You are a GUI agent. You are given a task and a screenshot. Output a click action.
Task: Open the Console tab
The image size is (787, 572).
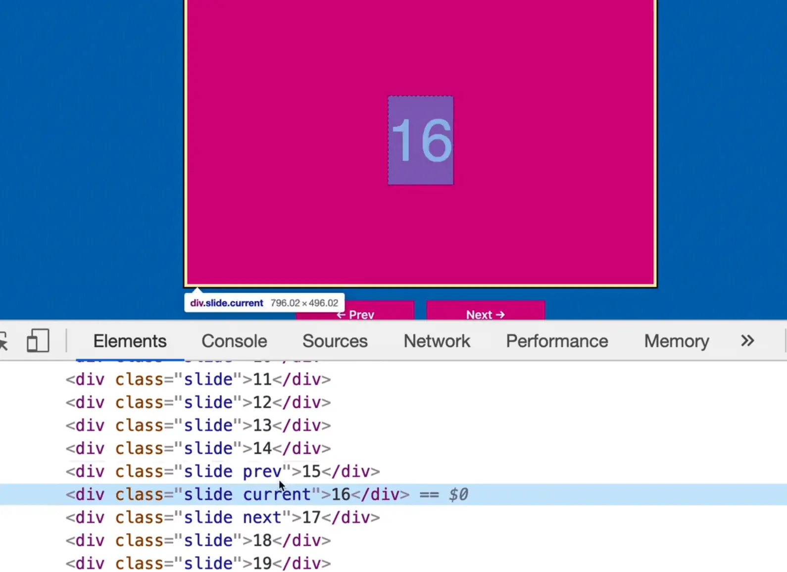point(234,341)
